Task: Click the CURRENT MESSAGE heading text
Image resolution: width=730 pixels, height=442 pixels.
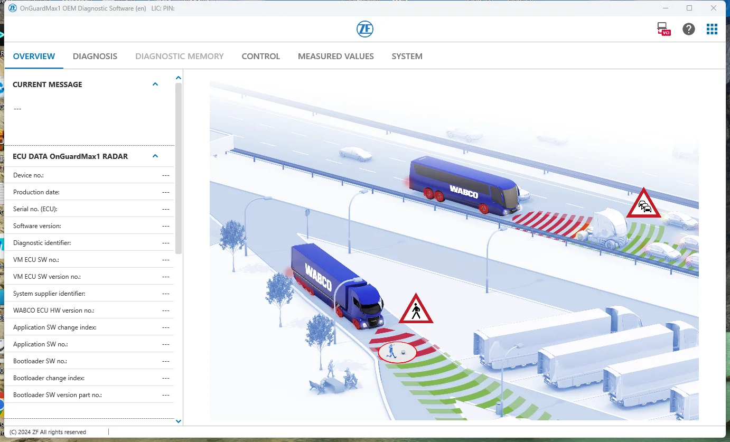Action: [x=48, y=84]
